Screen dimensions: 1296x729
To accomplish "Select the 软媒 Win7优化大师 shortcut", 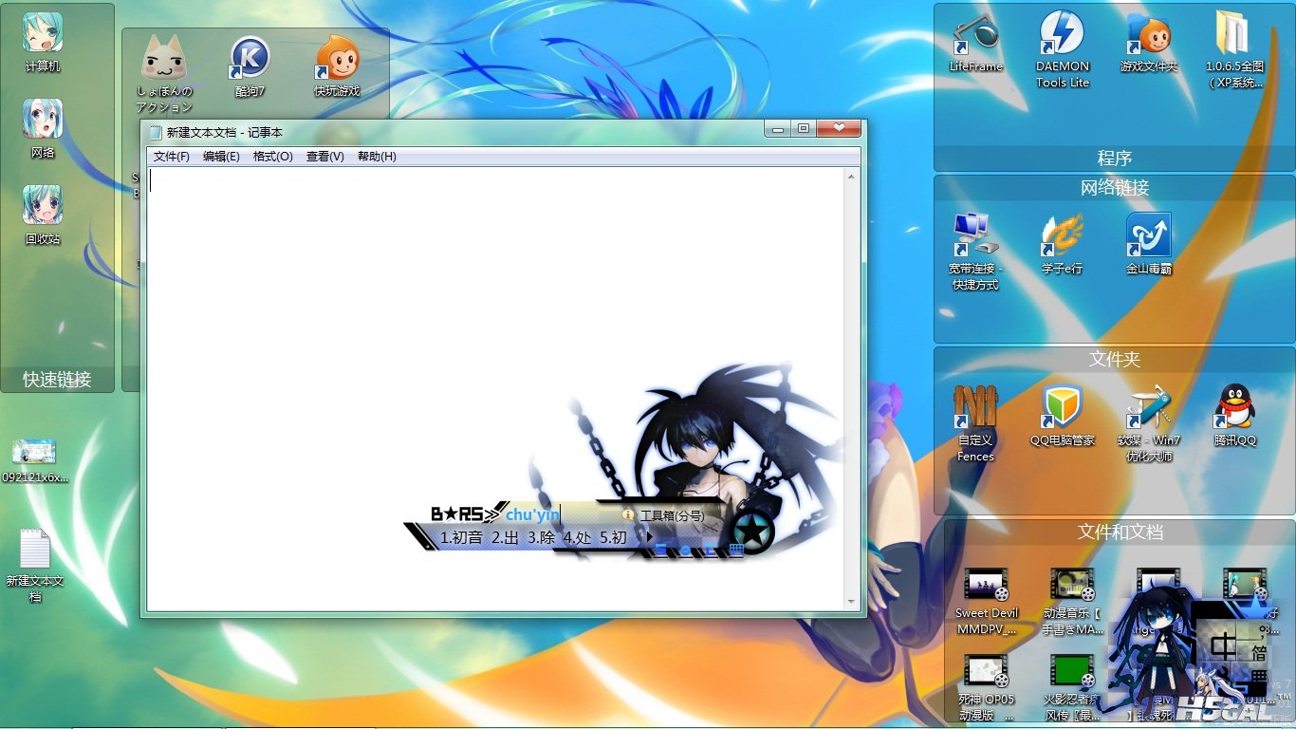I will click(1149, 423).
